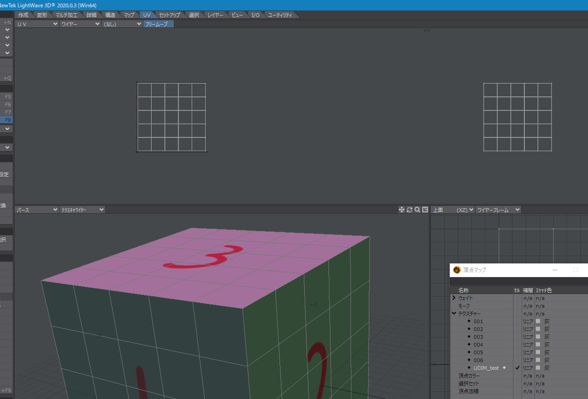This screenshot has width=588, height=399.
Task: Open the 作成 tab
Action: pyautogui.click(x=24, y=15)
